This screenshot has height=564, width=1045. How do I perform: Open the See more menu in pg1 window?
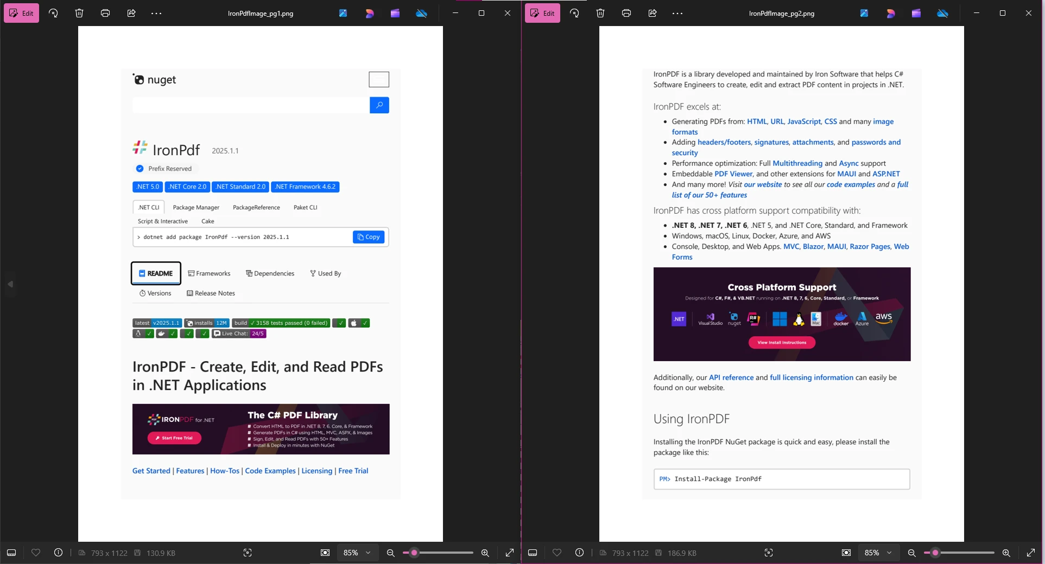tap(156, 13)
